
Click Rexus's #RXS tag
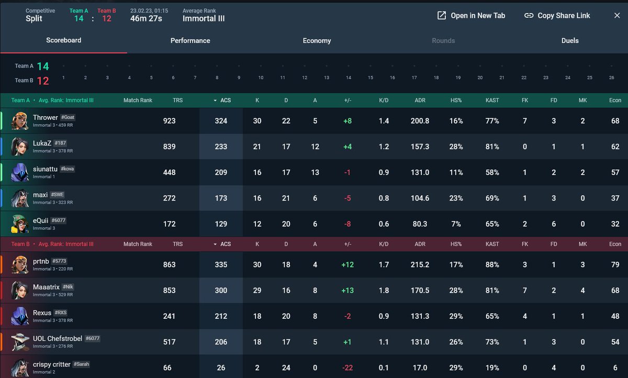click(x=61, y=313)
